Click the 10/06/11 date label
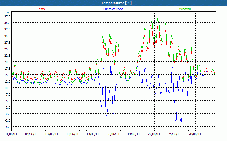 click(72, 134)
